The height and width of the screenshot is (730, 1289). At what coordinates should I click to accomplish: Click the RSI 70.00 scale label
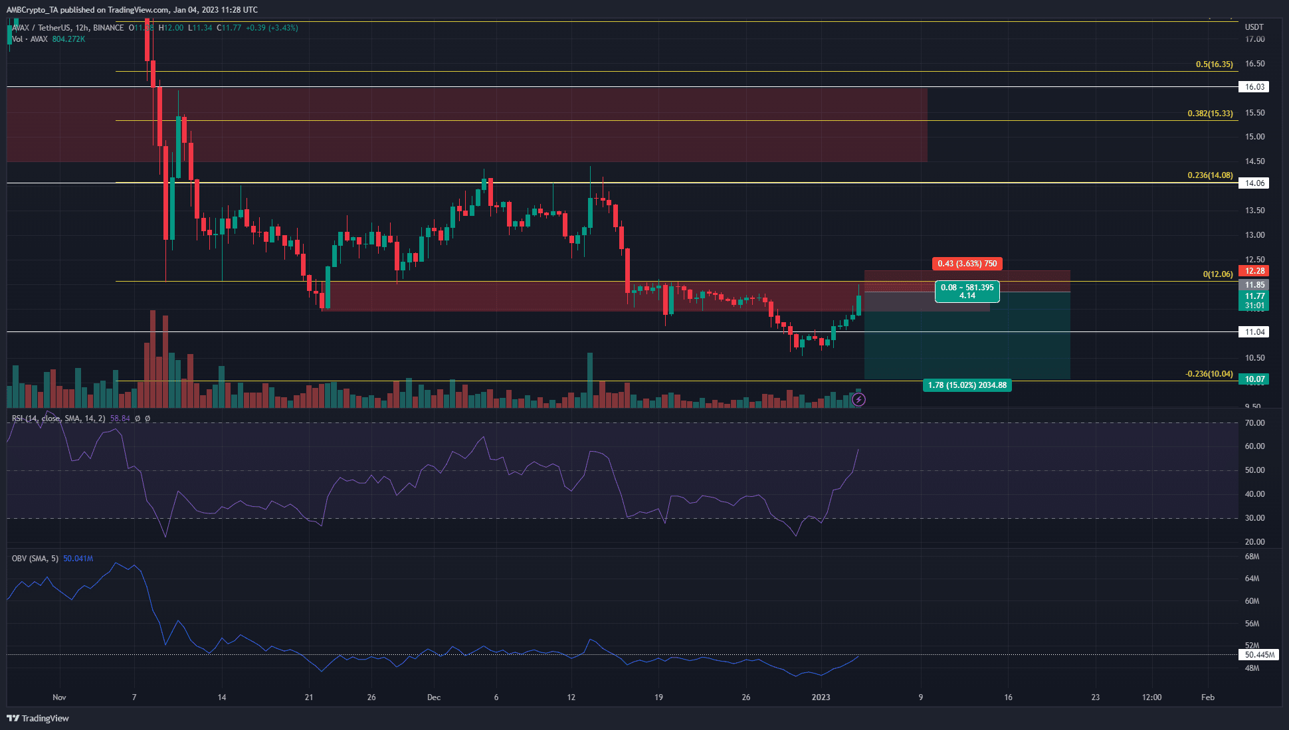click(x=1254, y=423)
